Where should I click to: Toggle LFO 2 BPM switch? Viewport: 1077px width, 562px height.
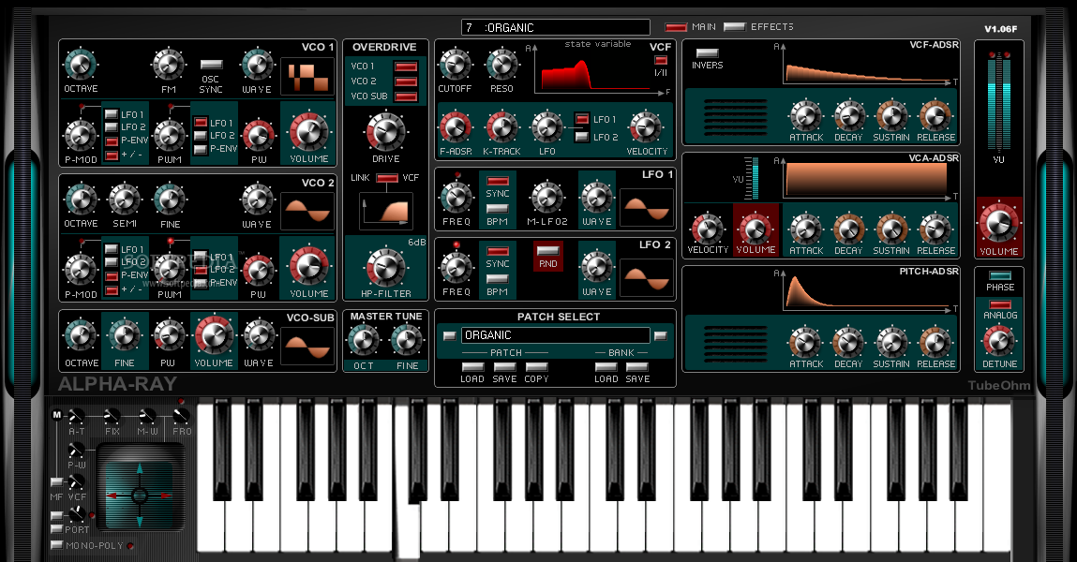(498, 279)
